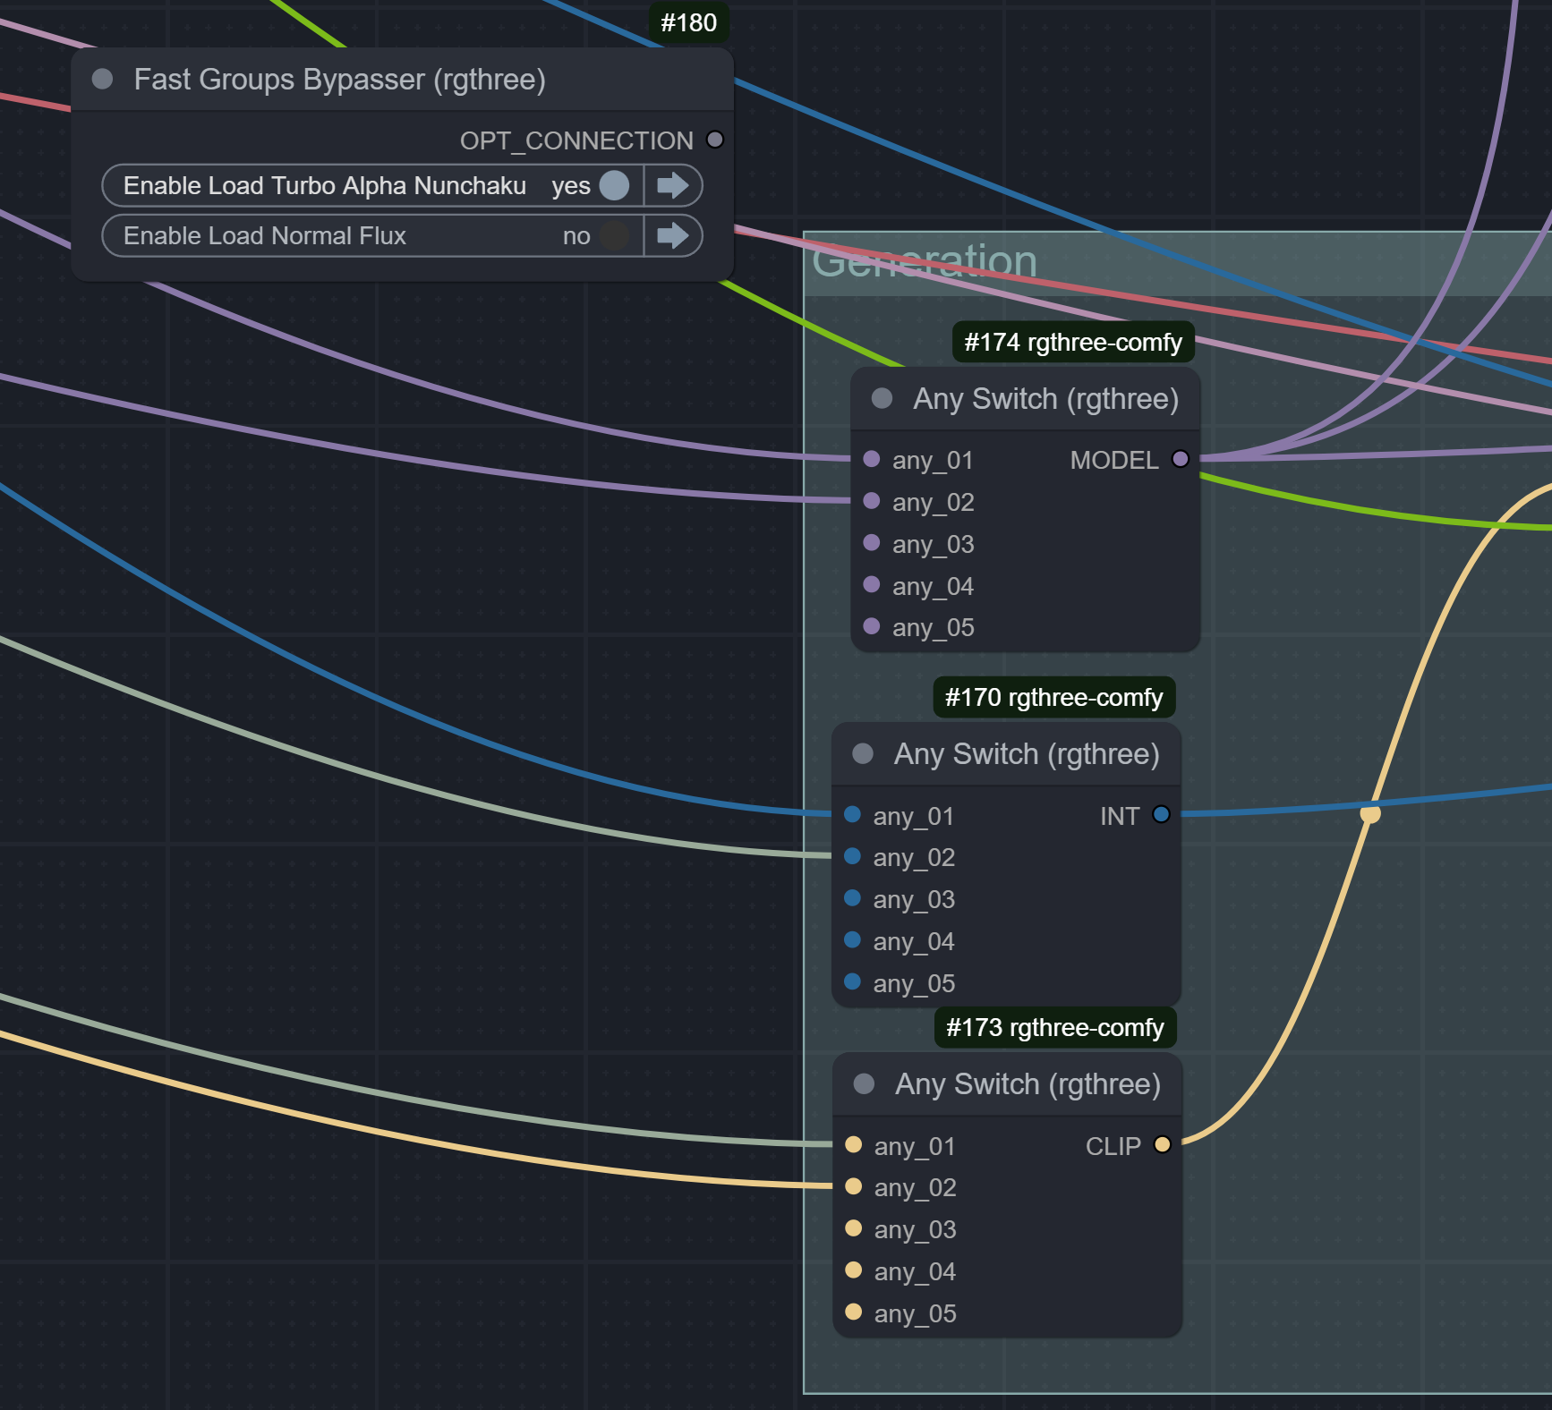Collapse the #173 Any Switch node via its dot
The width and height of the screenshot is (1552, 1410).
(x=864, y=1083)
